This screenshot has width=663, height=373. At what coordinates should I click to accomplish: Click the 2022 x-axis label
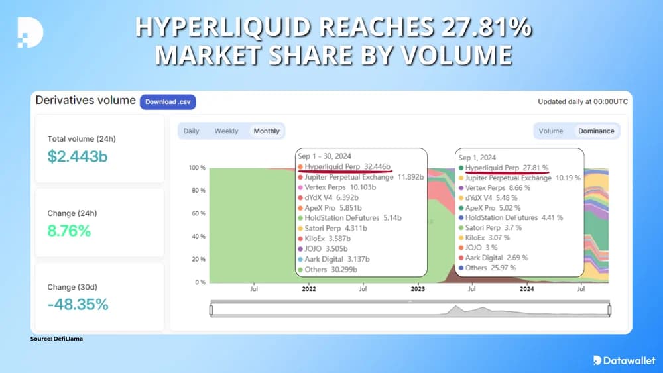coord(309,289)
